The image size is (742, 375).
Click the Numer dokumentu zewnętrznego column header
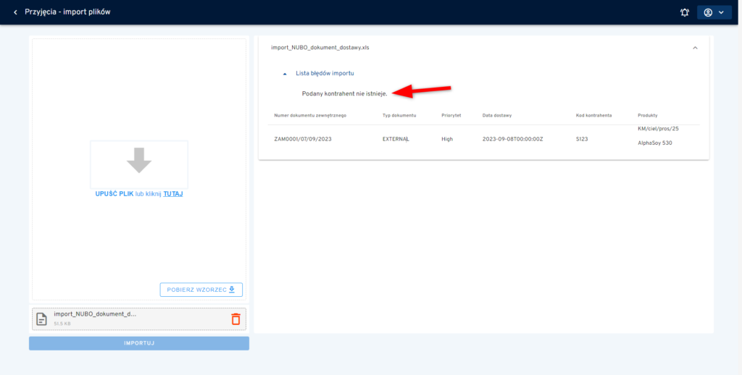point(310,116)
